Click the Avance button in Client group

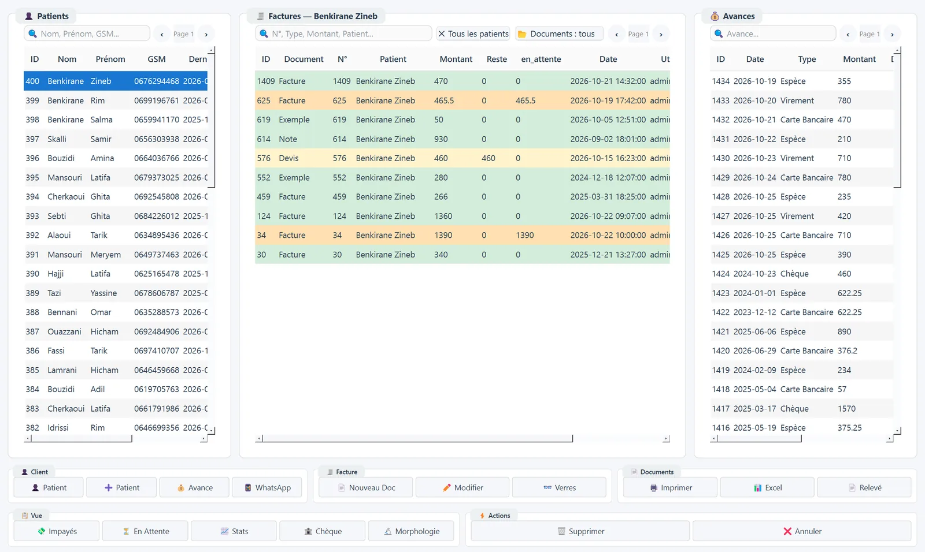(x=194, y=487)
